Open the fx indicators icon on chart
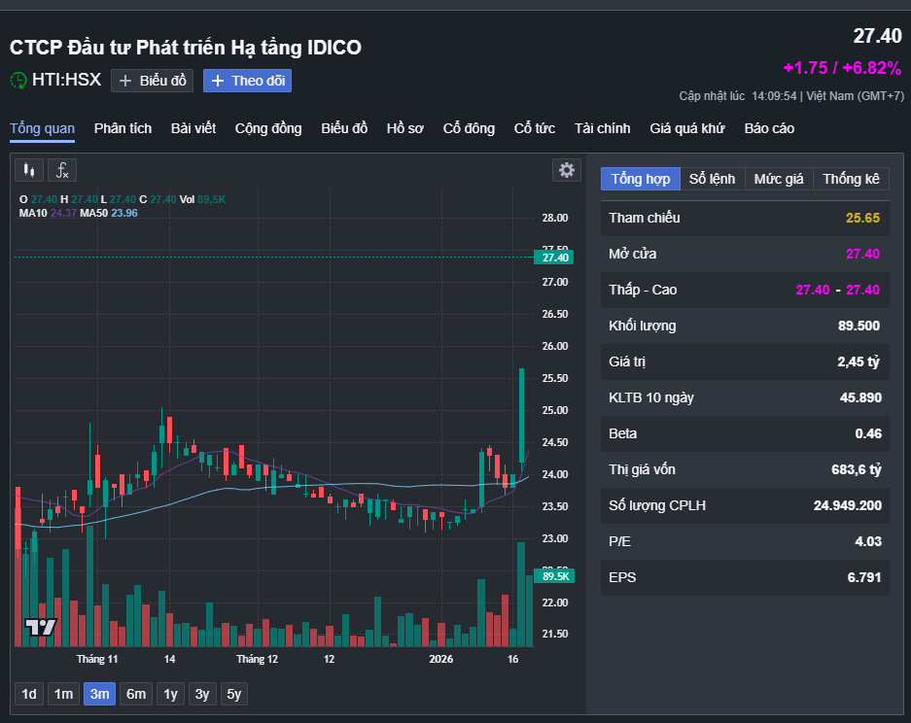 click(x=61, y=170)
